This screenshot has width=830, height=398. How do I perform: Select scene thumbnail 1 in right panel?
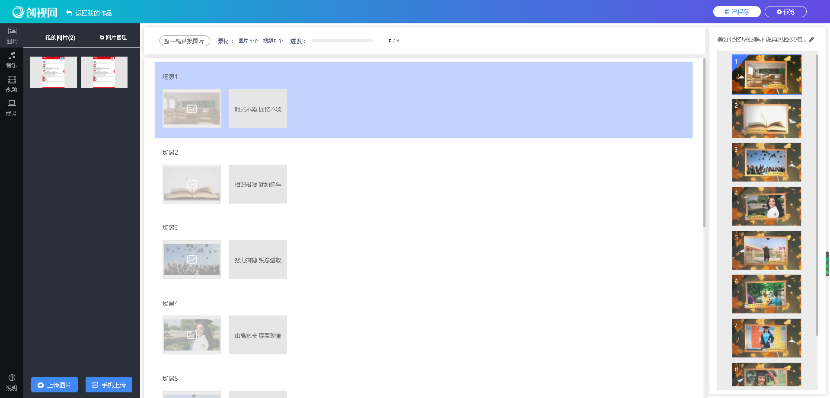coord(766,74)
